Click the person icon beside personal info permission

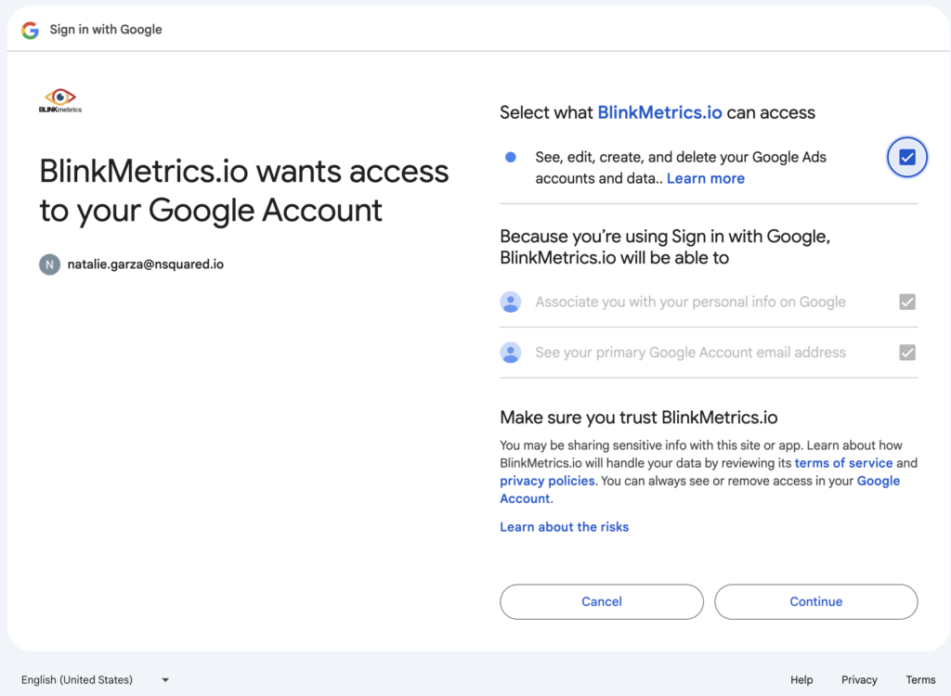tap(511, 302)
